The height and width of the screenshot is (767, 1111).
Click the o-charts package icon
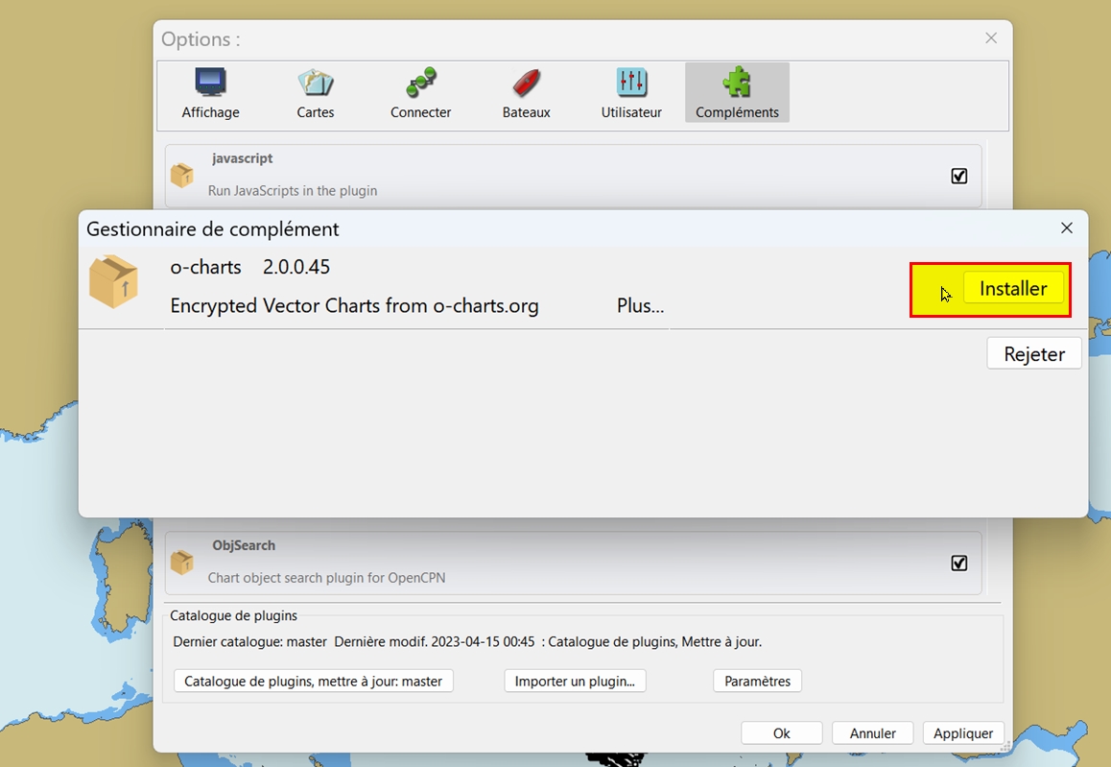[x=113, y=282]
